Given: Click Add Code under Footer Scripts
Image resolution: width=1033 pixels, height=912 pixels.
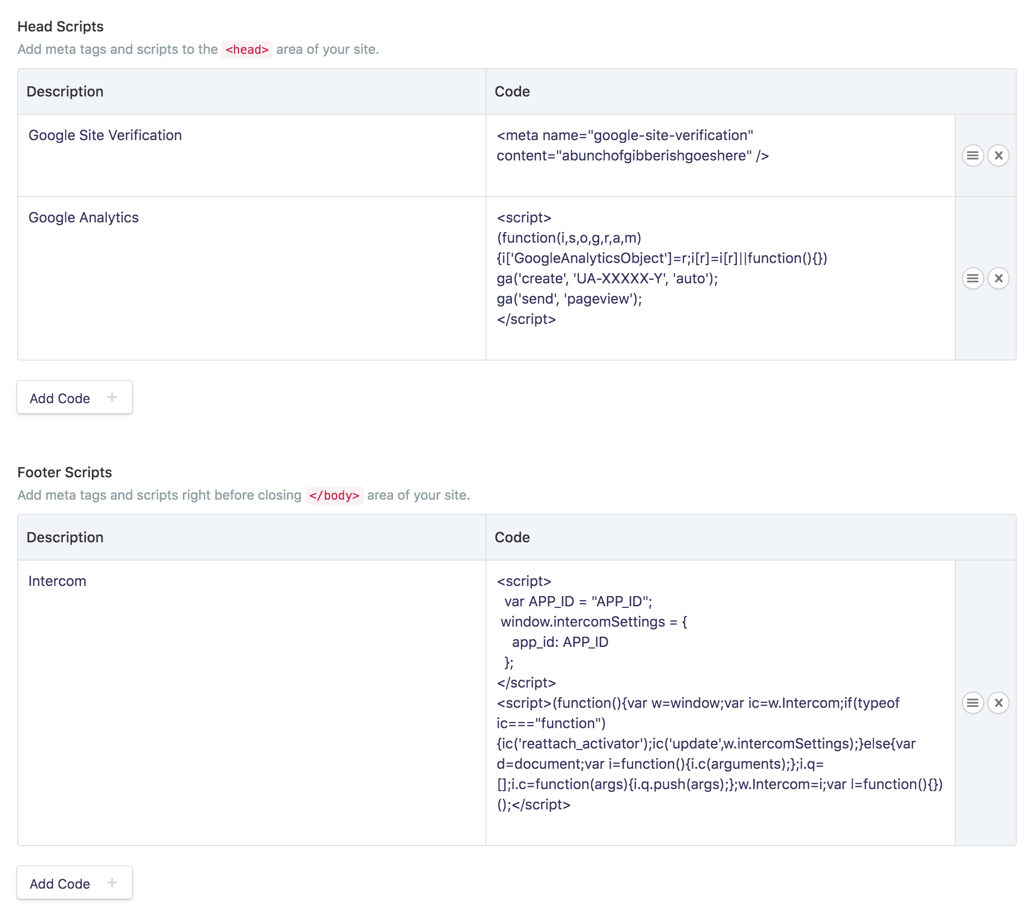Looking at the screenshot, I should tap(75, 883).
